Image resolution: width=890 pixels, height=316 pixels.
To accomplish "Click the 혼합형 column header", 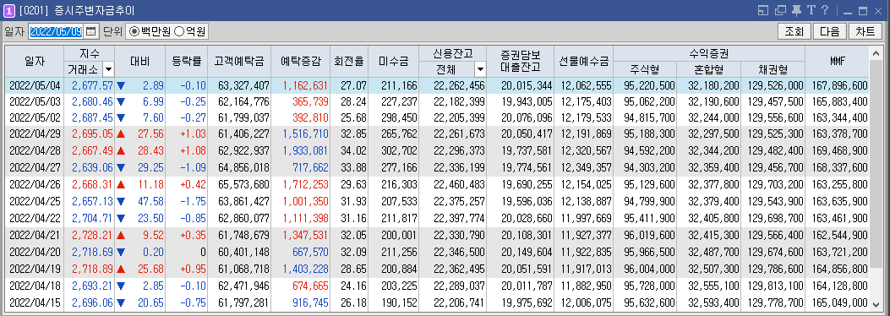I will click(709, 69).
